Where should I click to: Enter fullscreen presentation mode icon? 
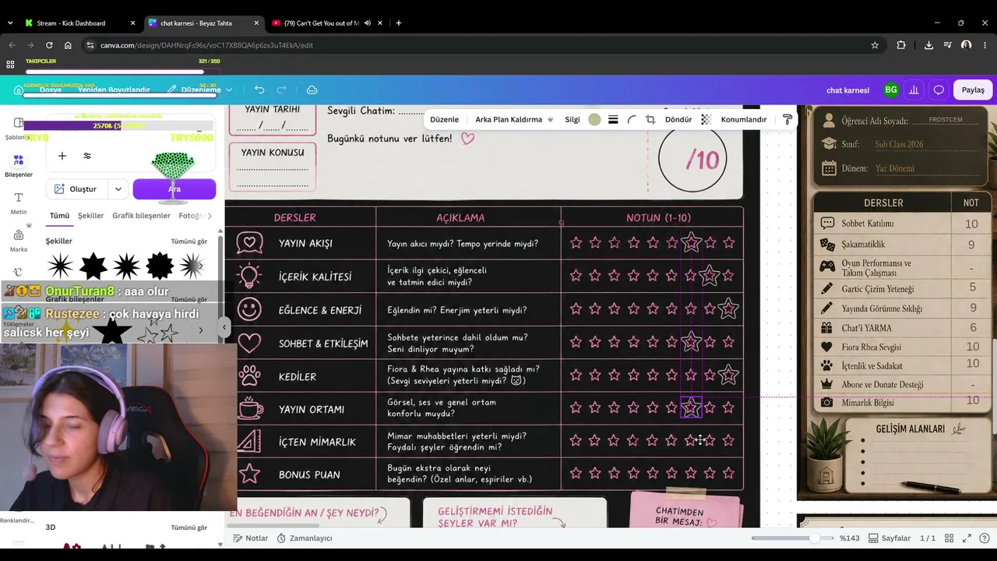pyautogui.click(x=967, y=538)
